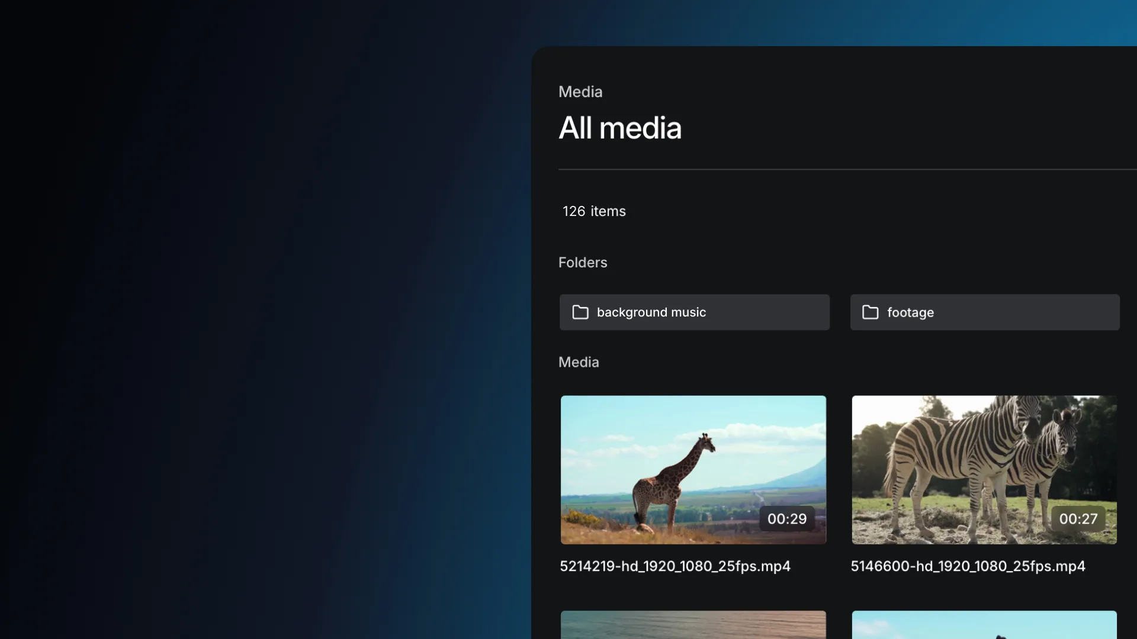This screenshot has height=639, width=1137.
Task: Click the 126 items count text
Action: tap(593, 211)
